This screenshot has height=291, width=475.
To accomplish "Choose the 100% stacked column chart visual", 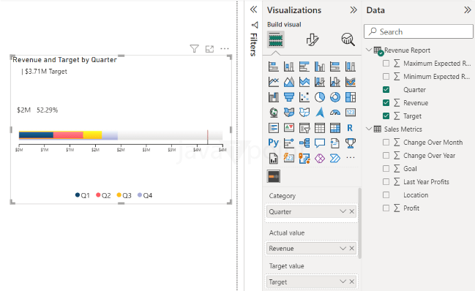I will (351, 67).
